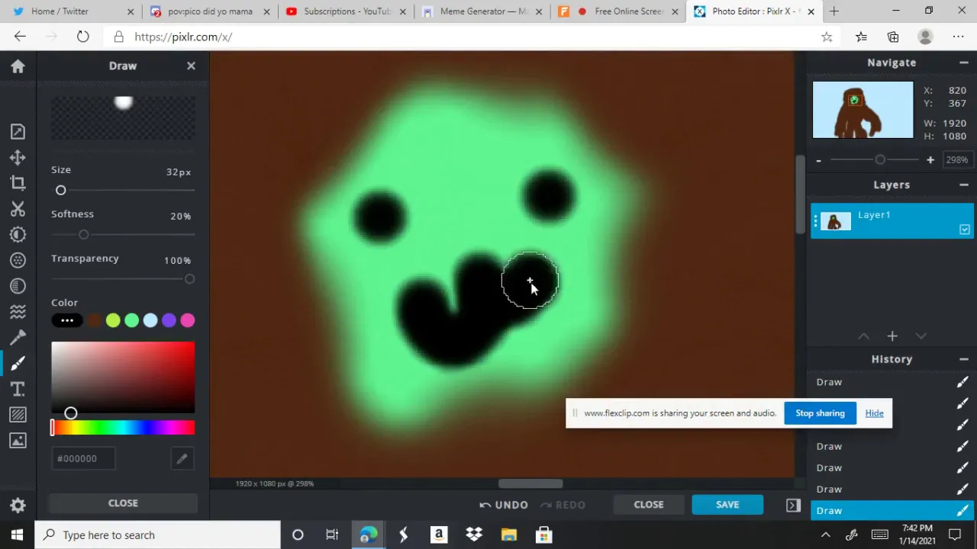Screen dimensions: 977x549
Task: Select the Liquify tool
Action: (x=18, y=311)
